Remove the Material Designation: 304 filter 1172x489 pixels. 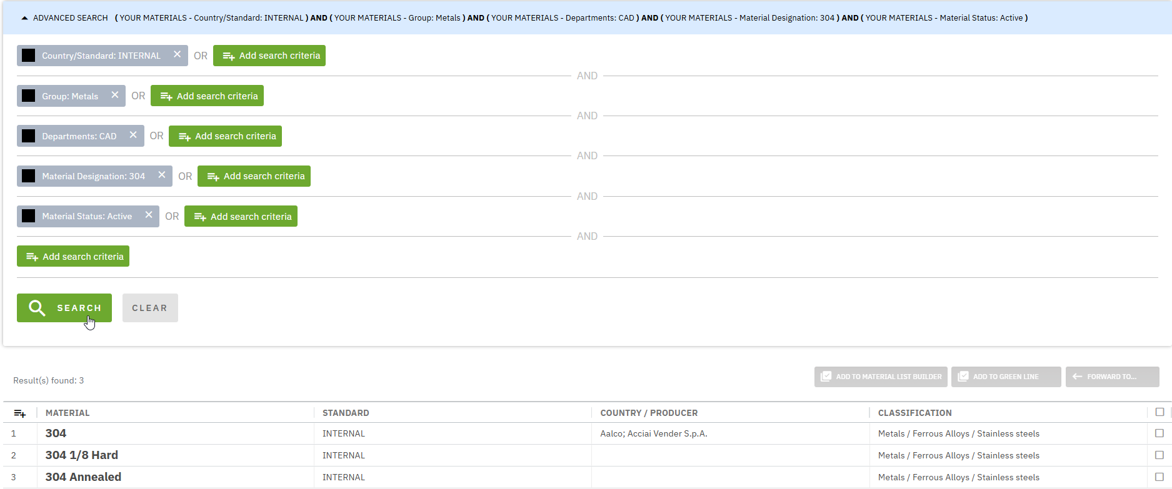click(162, 175)
